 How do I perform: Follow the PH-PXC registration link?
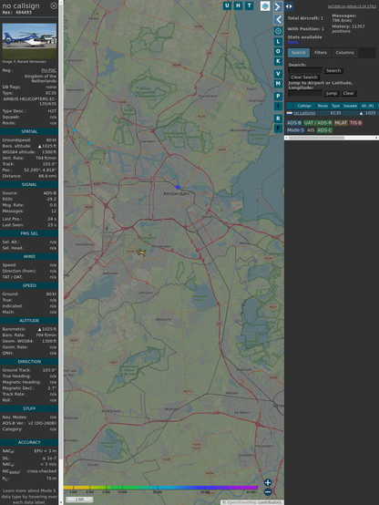pos(48,70)
